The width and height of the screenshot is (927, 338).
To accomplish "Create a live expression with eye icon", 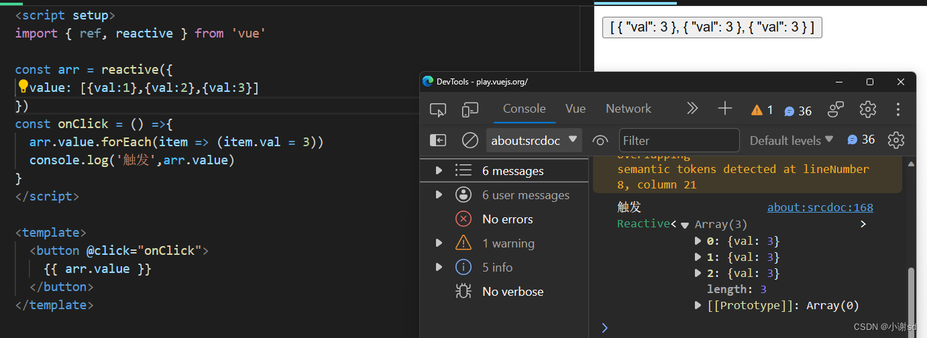I will 600,140.
